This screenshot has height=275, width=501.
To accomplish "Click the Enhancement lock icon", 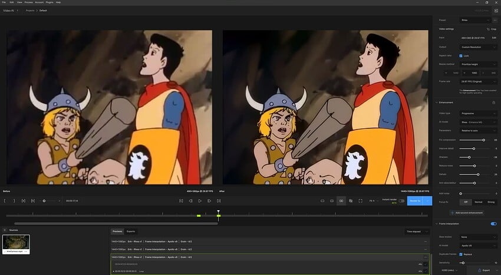I will coord(494,102).
